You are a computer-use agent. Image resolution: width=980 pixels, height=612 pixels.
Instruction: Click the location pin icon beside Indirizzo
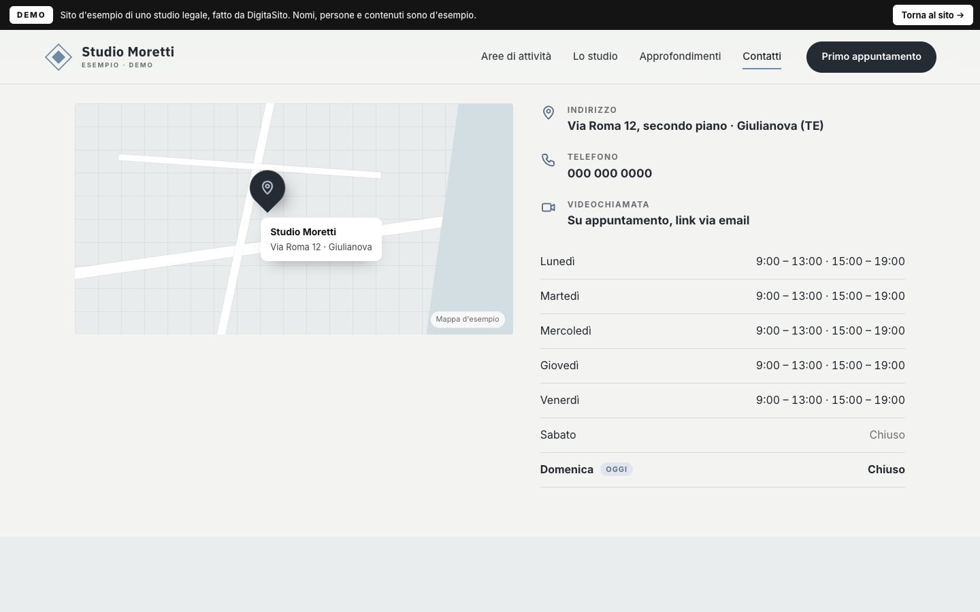(x=549, y=113)
